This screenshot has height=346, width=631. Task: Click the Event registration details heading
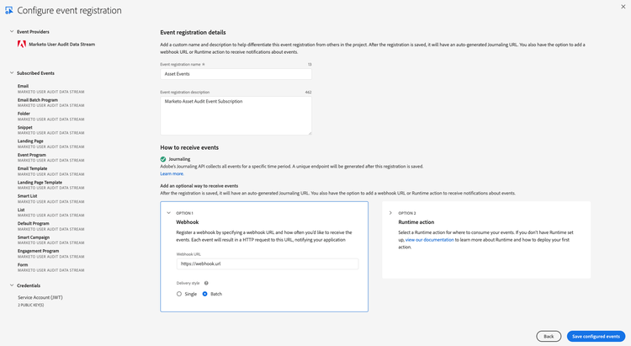193,32
